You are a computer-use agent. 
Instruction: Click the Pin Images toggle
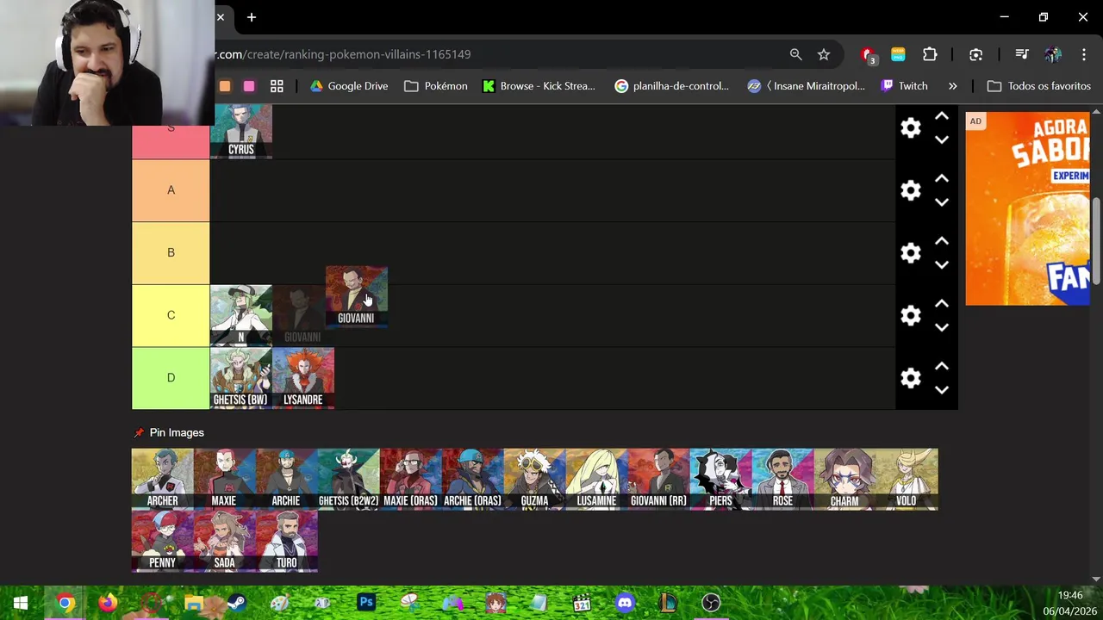(169, 432)
